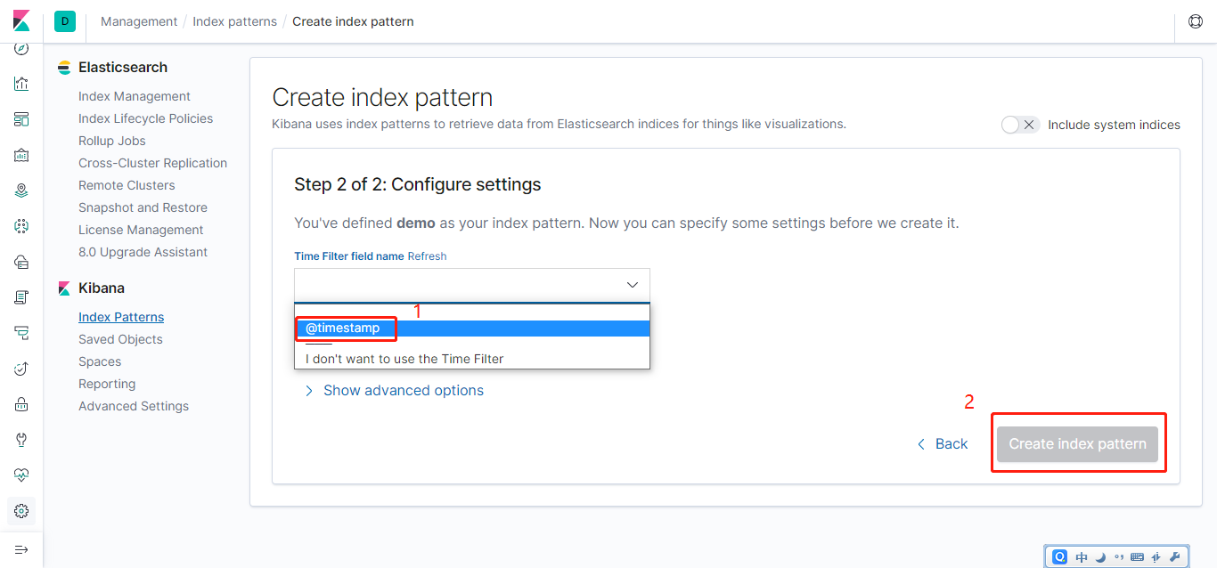The image size is (1217, 568).
Task: Click the Create index pattern button
Action: (x=1077, y=443)
